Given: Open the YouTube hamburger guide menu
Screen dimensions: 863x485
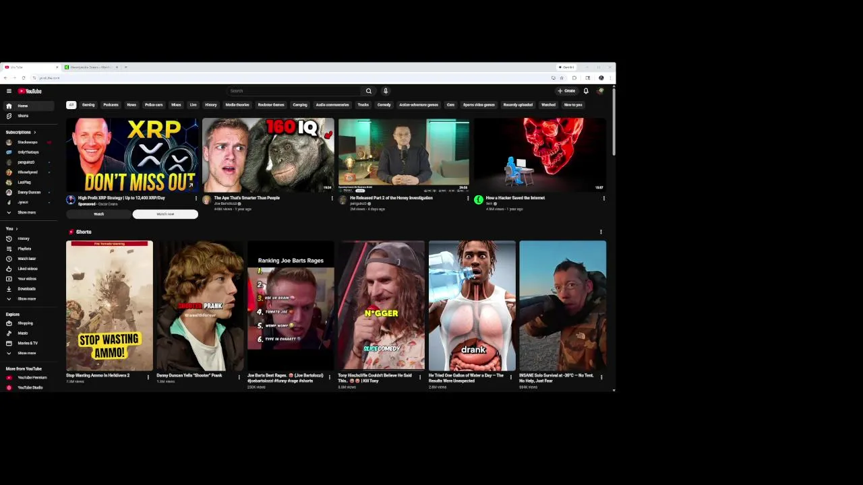Looking at the screenshot, I should (9, 91).
